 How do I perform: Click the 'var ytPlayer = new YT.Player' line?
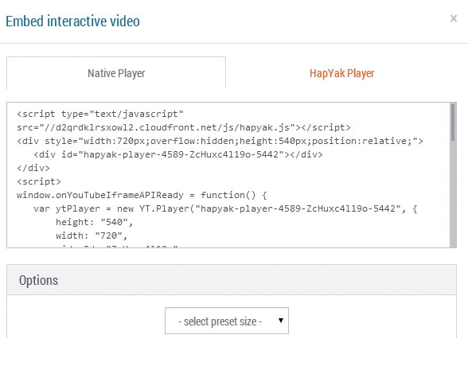tap(225, 208)
